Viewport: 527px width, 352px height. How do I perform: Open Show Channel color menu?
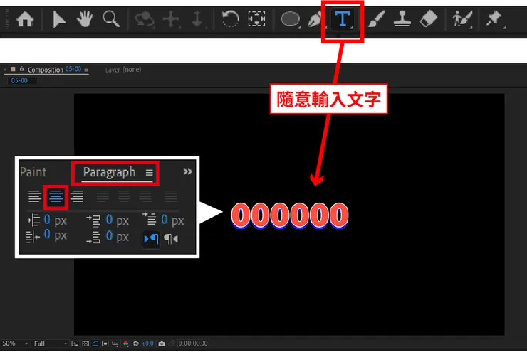click(x=126, y=343)
